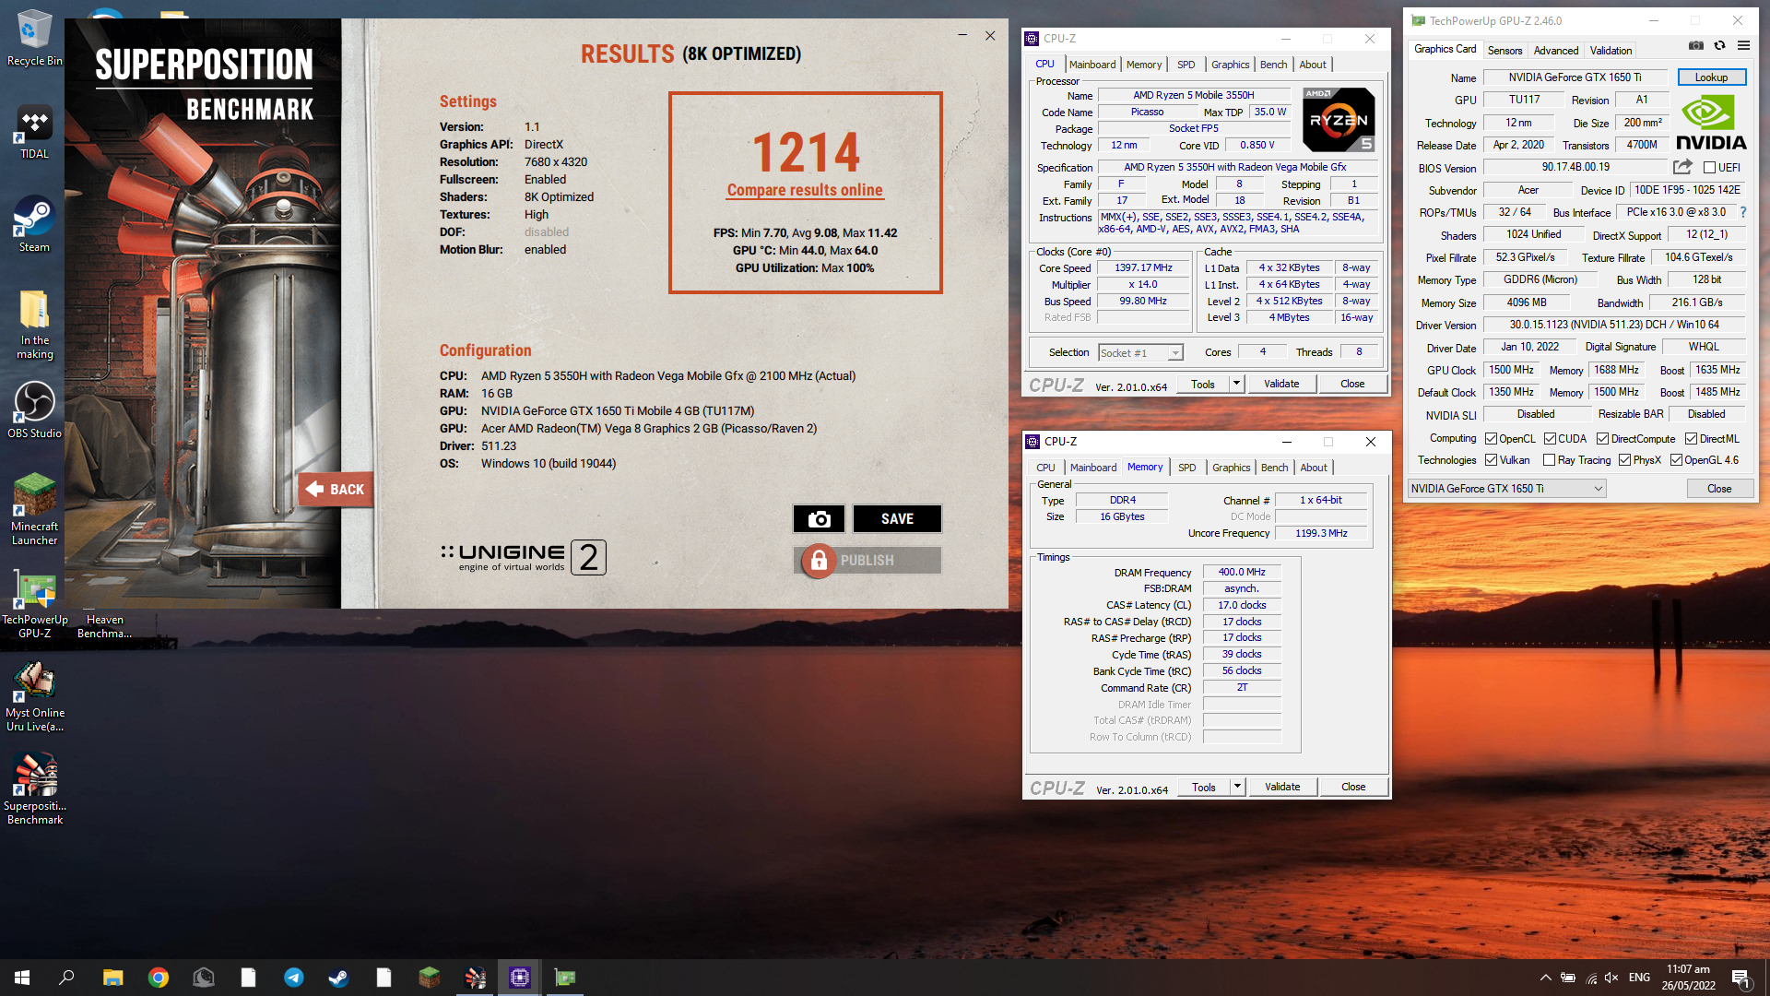Switch to GPU-Z taskbar icon
The height and width of the screenshot is (996, 1770).
[564, 978]
